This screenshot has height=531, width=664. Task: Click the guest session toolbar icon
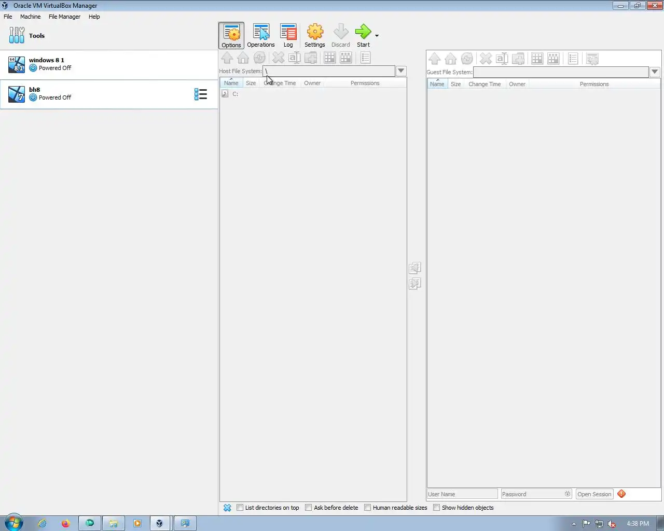point(592,59)
